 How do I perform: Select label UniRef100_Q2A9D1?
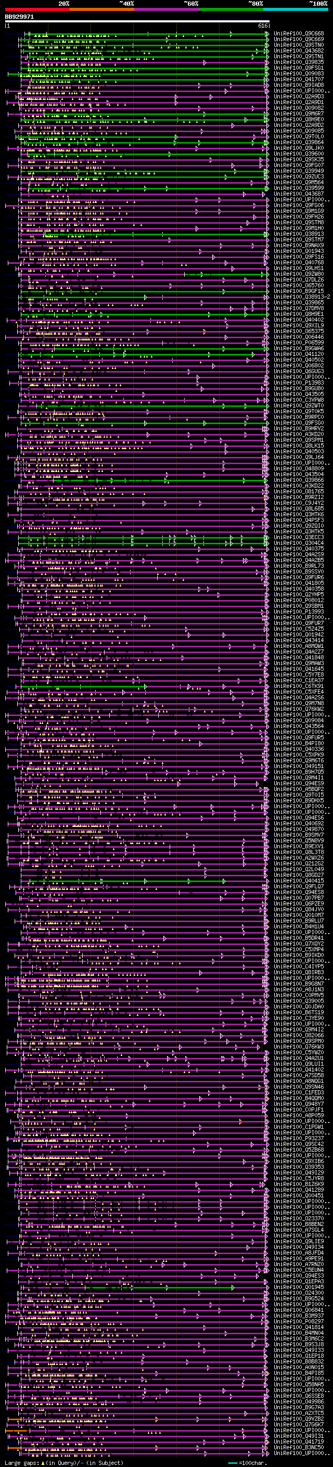pyautogui.click(x=299, y=103)
